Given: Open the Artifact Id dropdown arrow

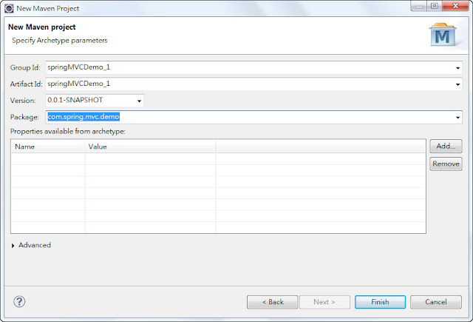Looking at the screenshot, I should coord(457,84).
